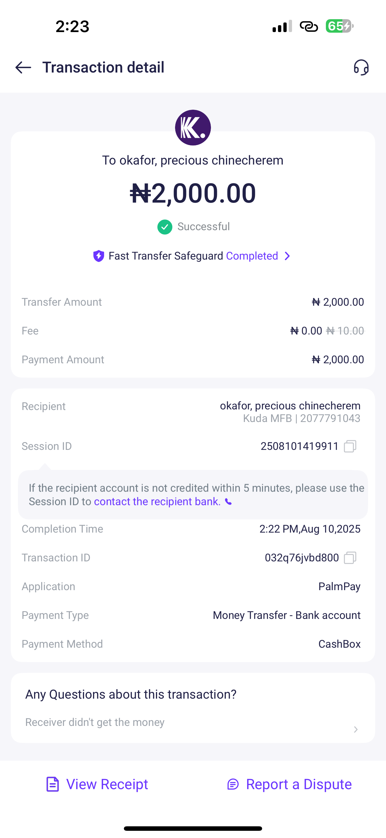Click 'contact the recipient bank' link

click(x=157, y=502)
